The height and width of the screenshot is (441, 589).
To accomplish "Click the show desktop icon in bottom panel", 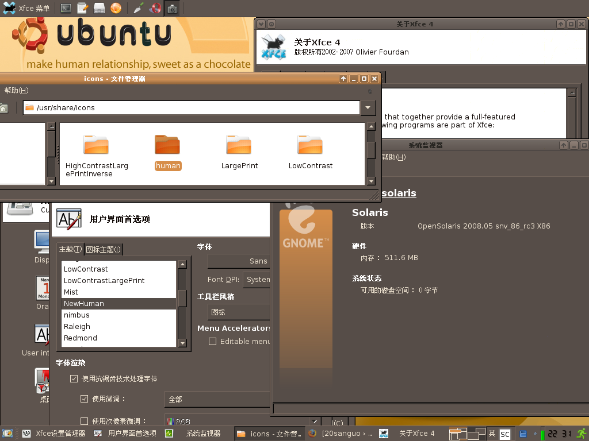I will coord(7,434).
